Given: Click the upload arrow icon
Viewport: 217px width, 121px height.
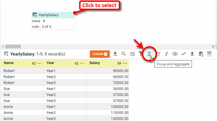Looking at the screenshot, I should 192,54.
